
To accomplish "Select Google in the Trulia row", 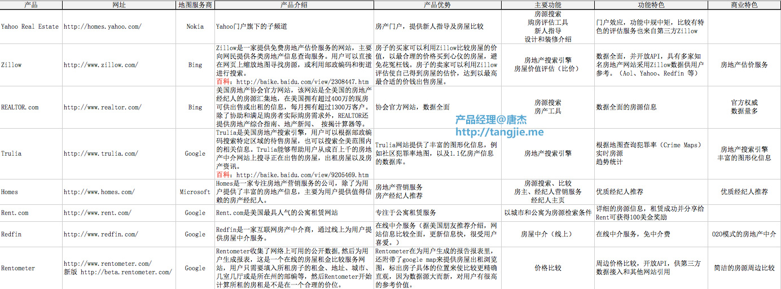I will coord(195,154).
